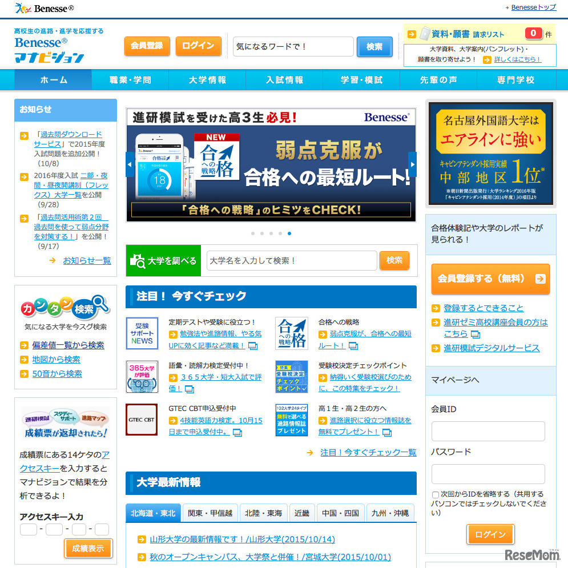Open the 学習・模試 navigation menu

pos(361,80)
